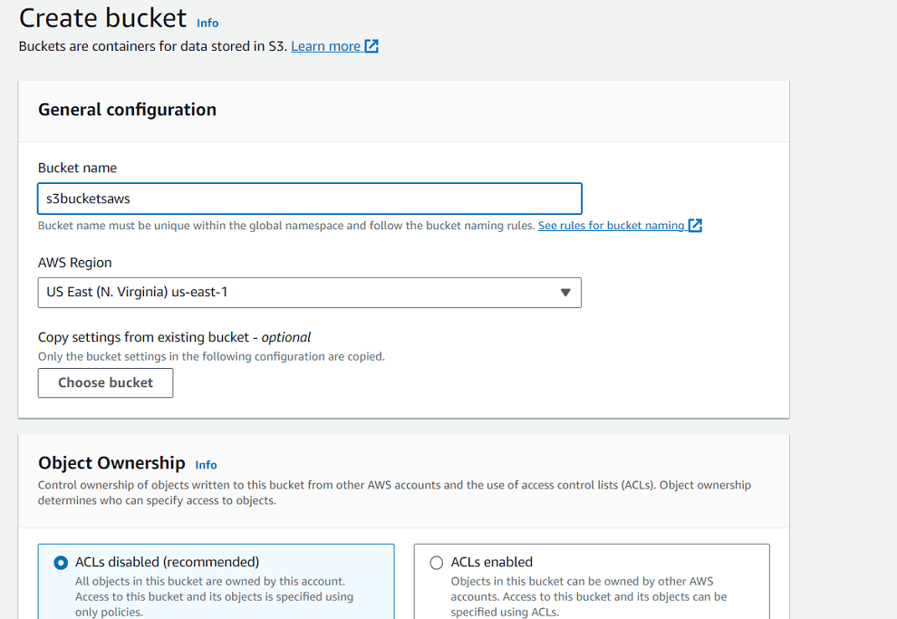Image resolution: width=897 pixels, height=619 pixels.
Task: Open the US East (N. Virginia) region selector
Action: click(x=309, y=293)
